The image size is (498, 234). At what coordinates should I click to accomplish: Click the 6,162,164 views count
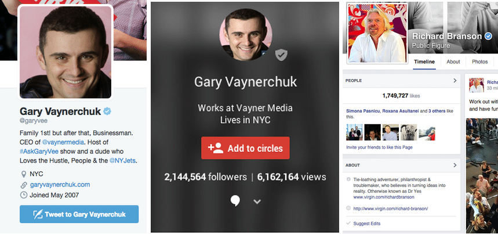point(291,177)
